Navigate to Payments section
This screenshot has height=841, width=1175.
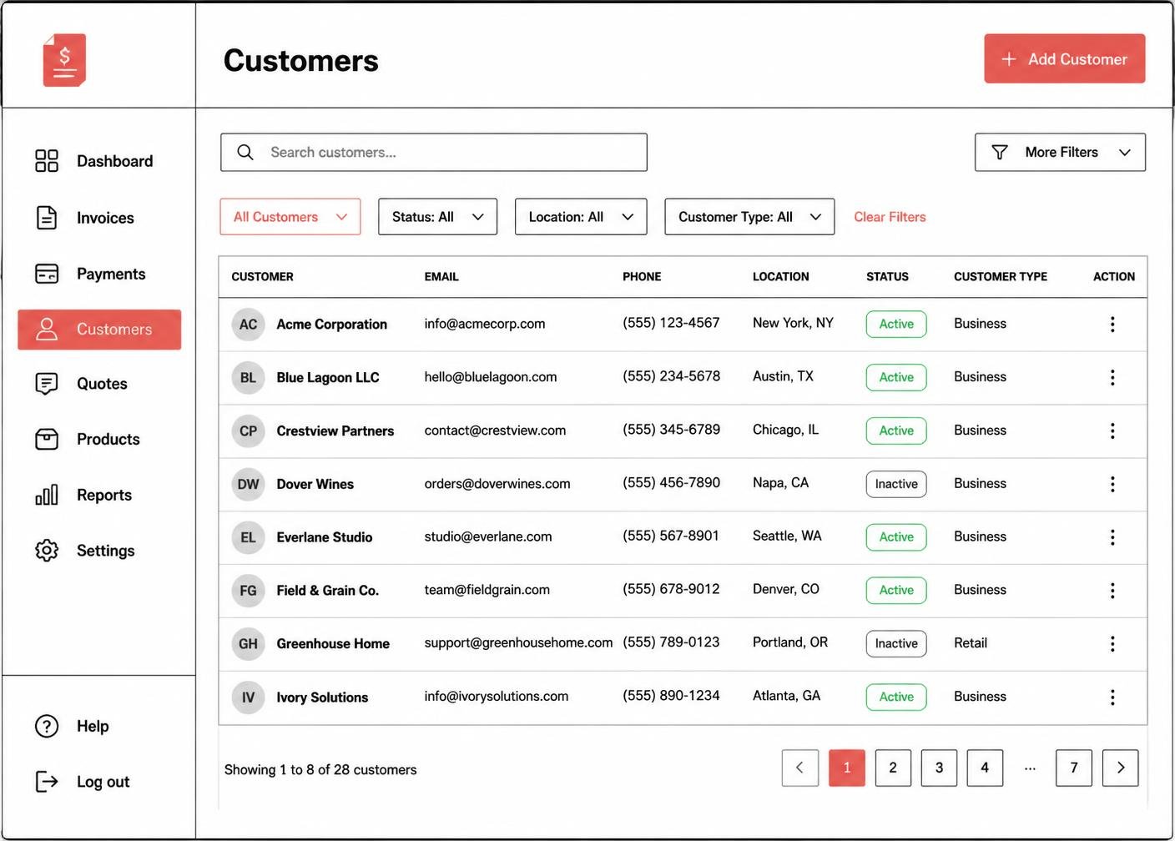(91, 274)
